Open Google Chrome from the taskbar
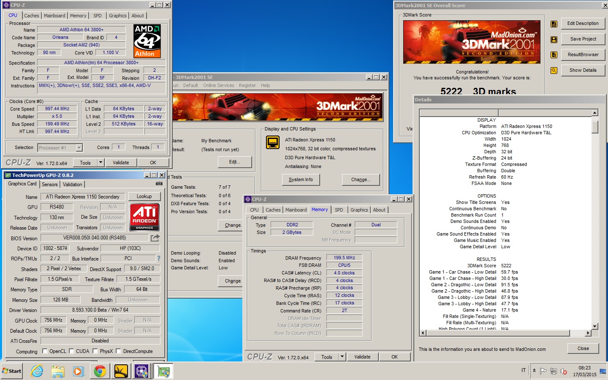608x380 pixels. [x=100, y=371]
